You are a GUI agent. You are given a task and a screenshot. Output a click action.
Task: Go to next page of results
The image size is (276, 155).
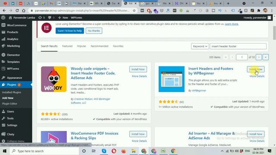coord(259,57)
